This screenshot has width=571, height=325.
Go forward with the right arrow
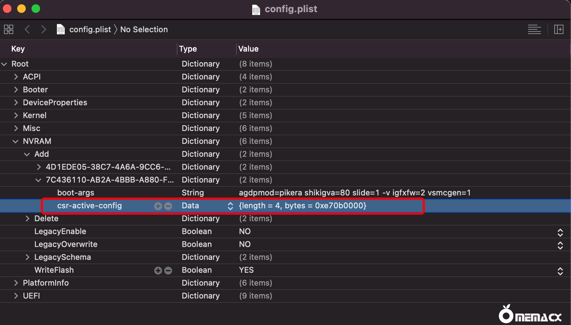point(43,29)
